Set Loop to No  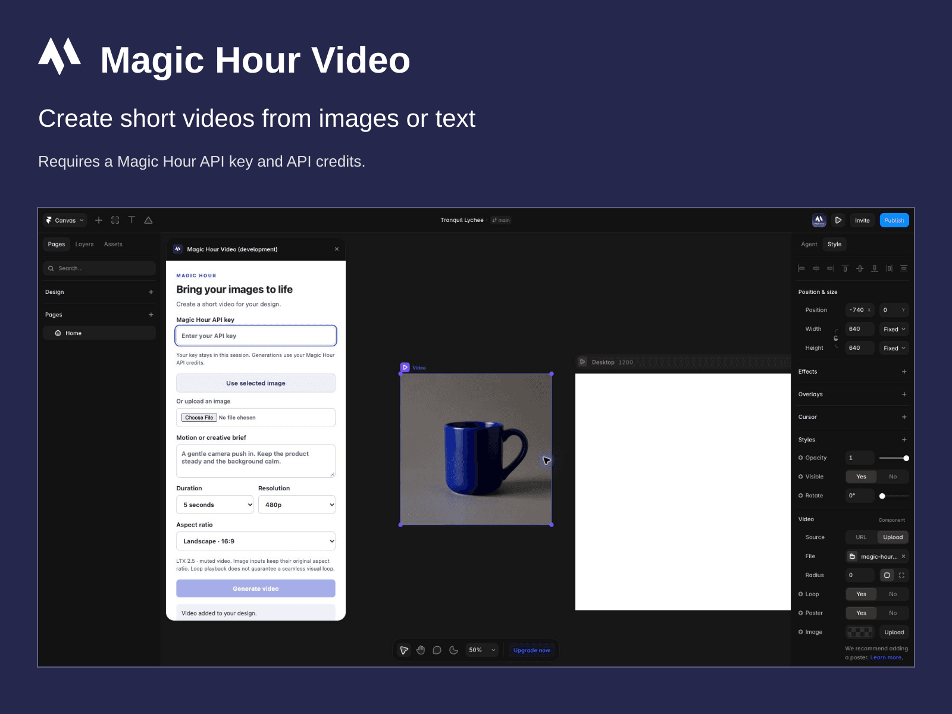pos(892,594)
